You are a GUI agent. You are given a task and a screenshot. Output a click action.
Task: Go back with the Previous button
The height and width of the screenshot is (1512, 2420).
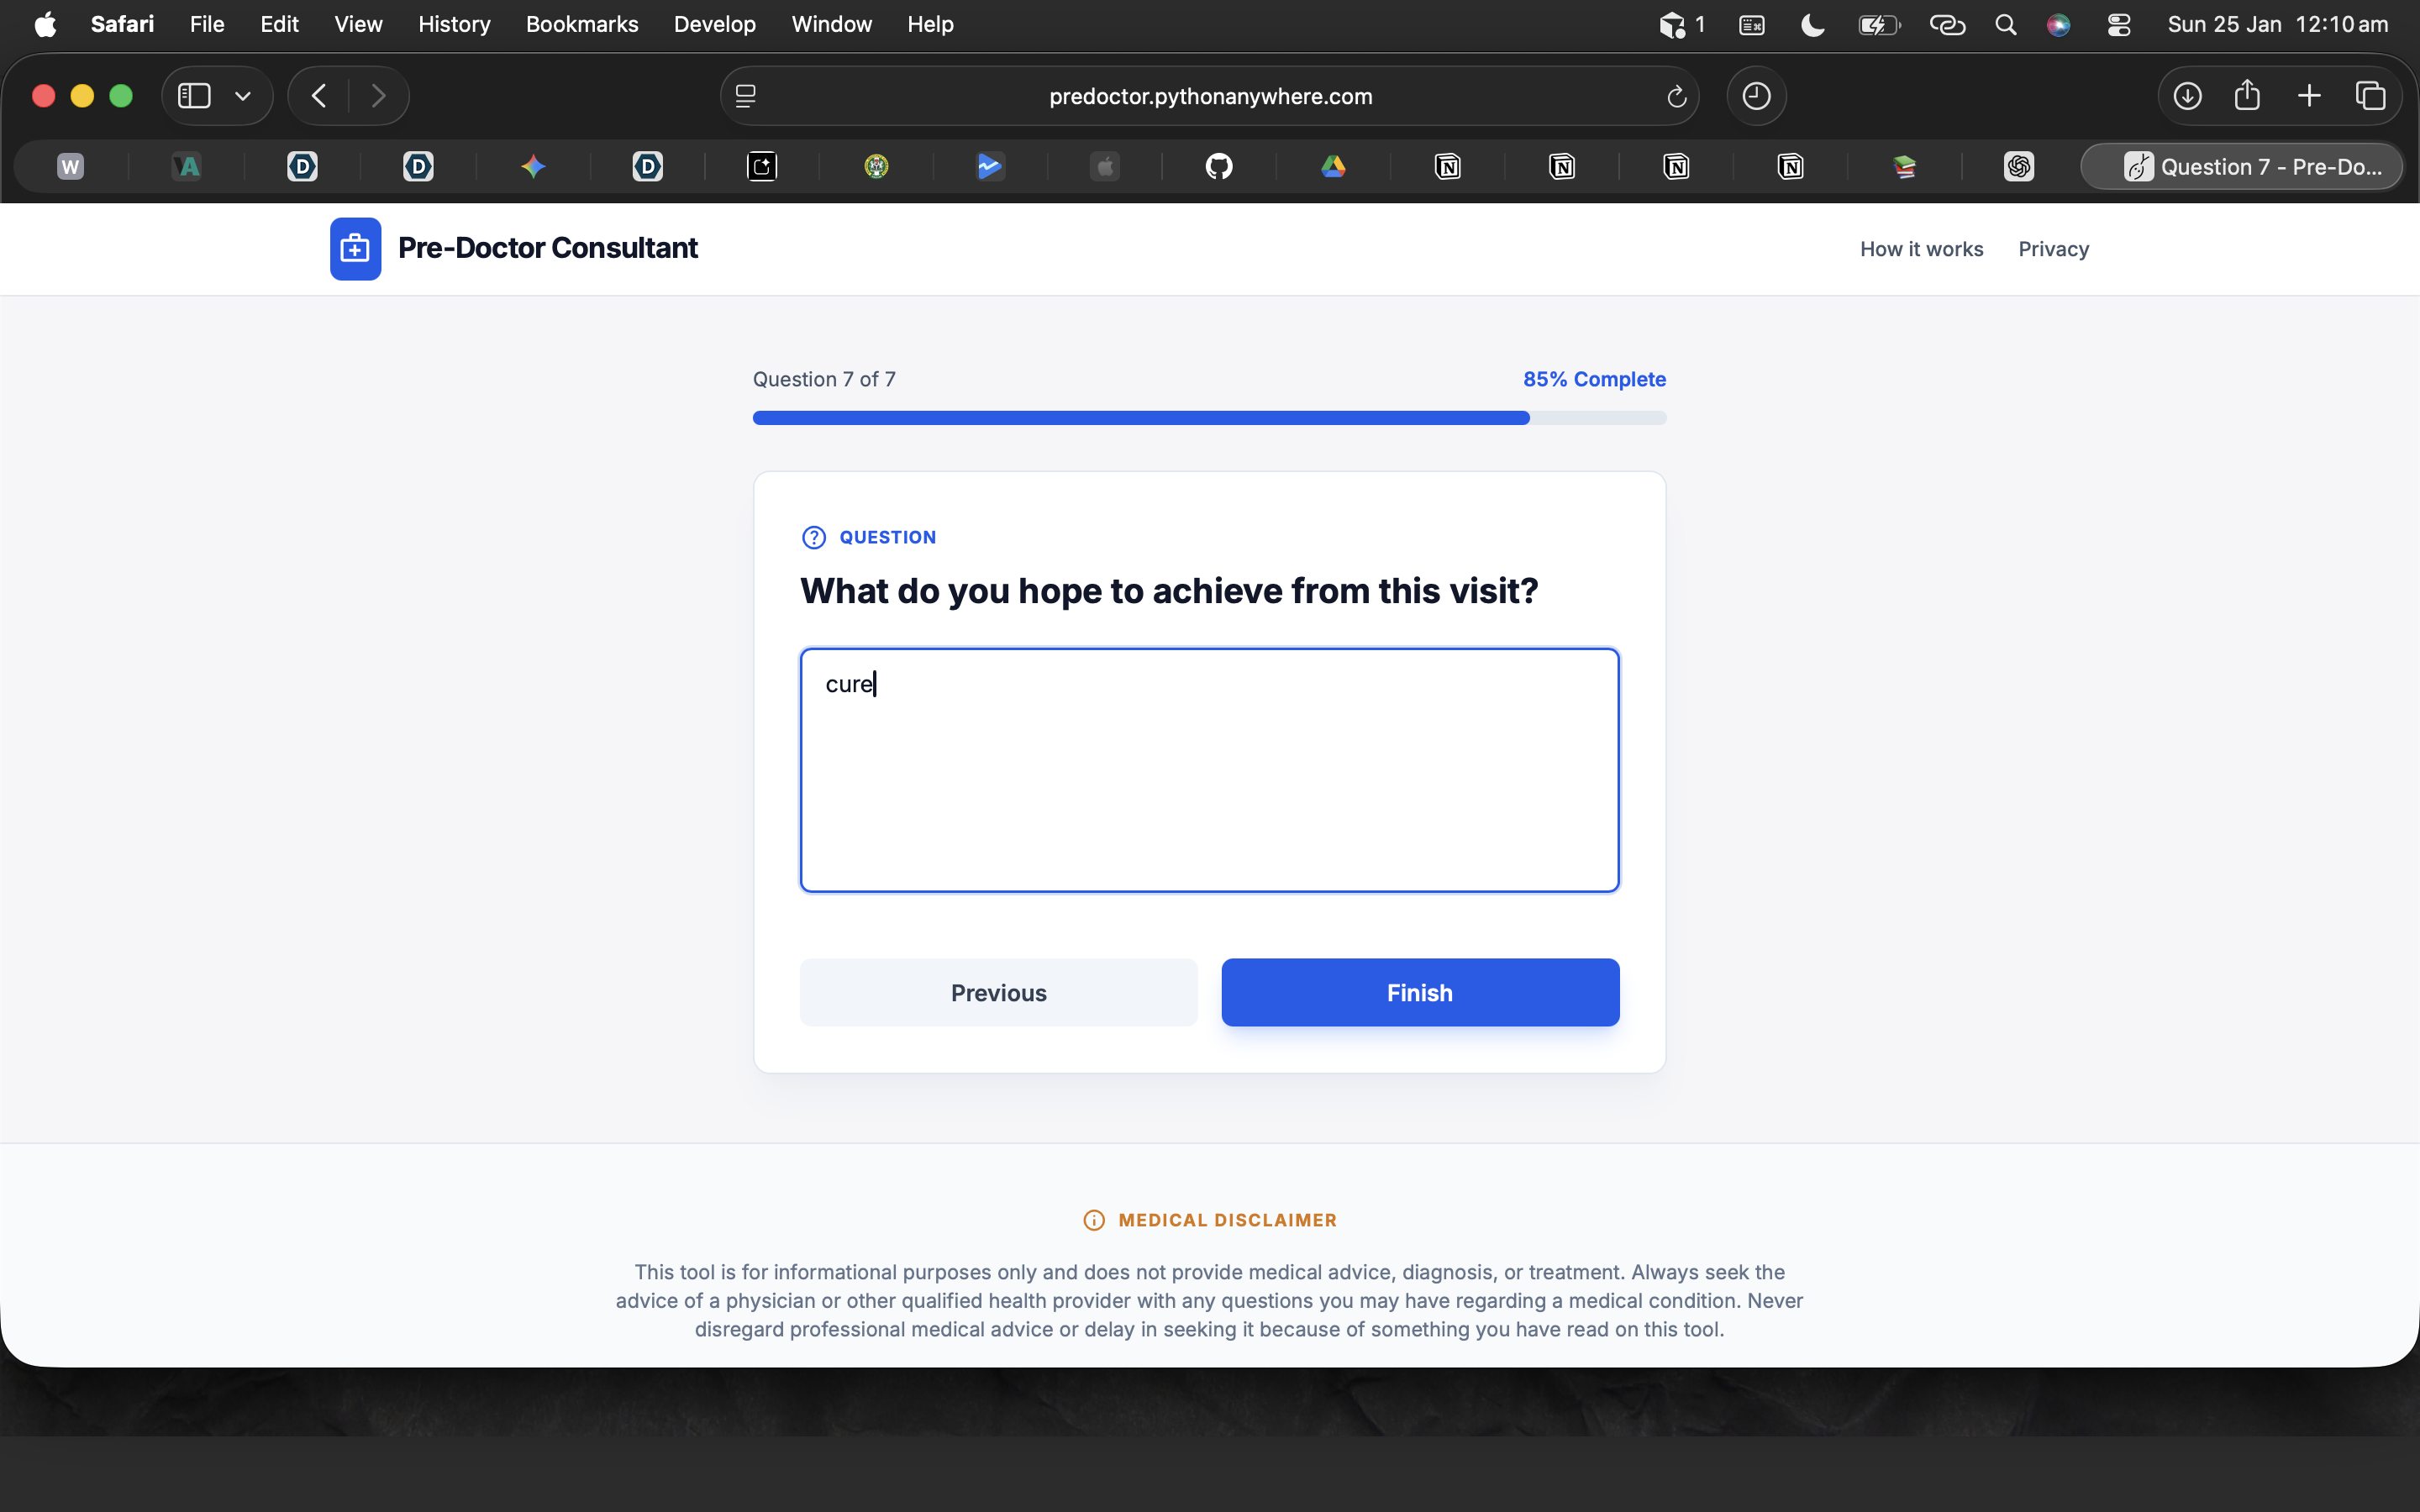pos(998,992)
